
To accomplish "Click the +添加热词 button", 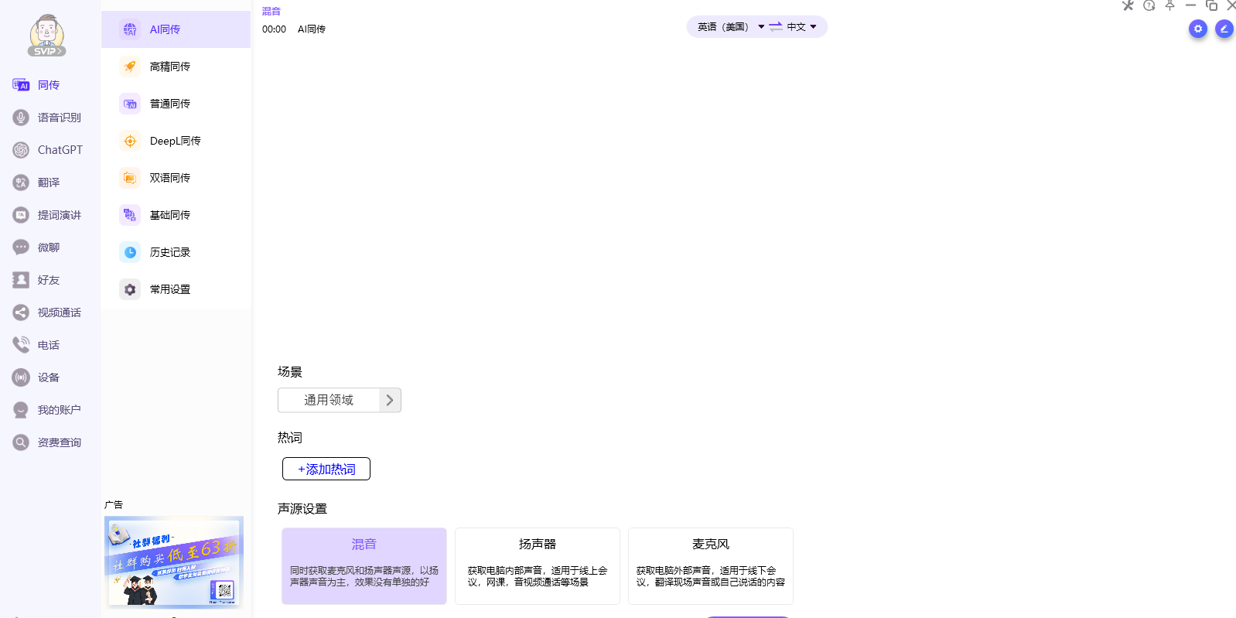I will click(326, 469).
